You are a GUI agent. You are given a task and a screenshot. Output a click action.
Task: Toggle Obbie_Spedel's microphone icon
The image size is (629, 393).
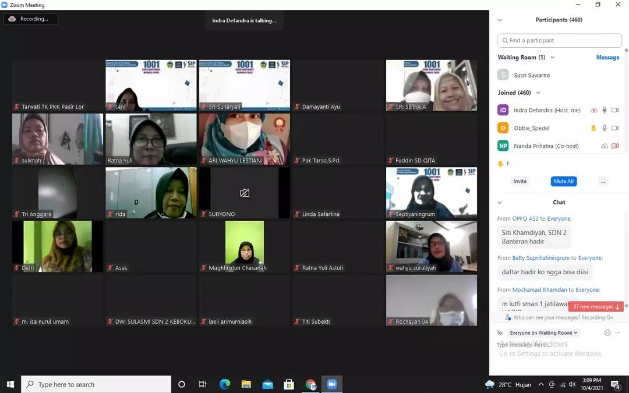coord(605,128)
